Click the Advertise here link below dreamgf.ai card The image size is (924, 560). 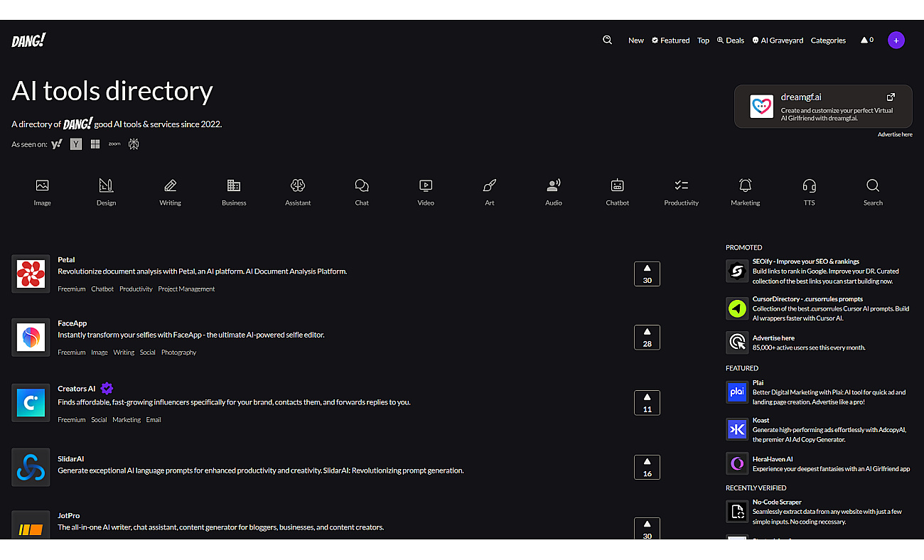895,134
